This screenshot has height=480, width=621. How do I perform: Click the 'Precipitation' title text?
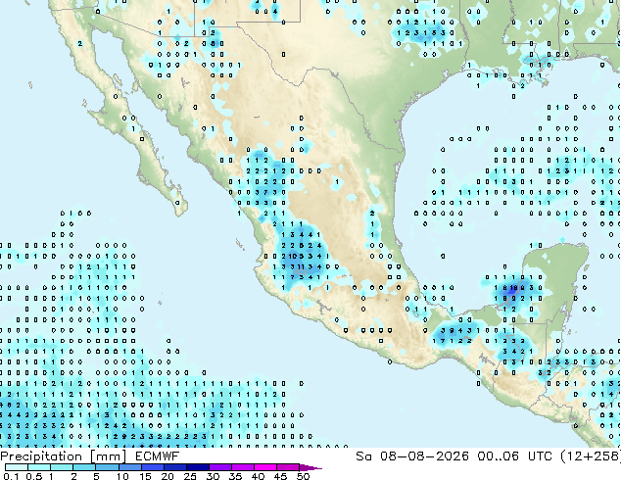click(41, 456)
